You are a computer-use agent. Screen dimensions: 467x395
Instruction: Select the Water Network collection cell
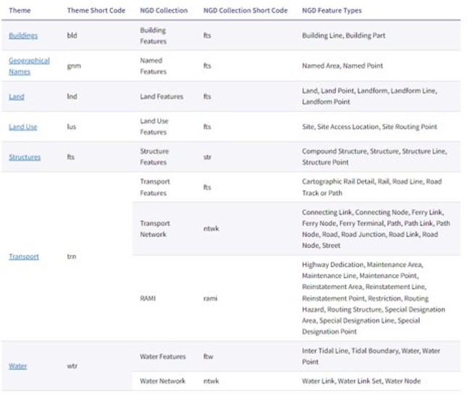tap(162, 381)
